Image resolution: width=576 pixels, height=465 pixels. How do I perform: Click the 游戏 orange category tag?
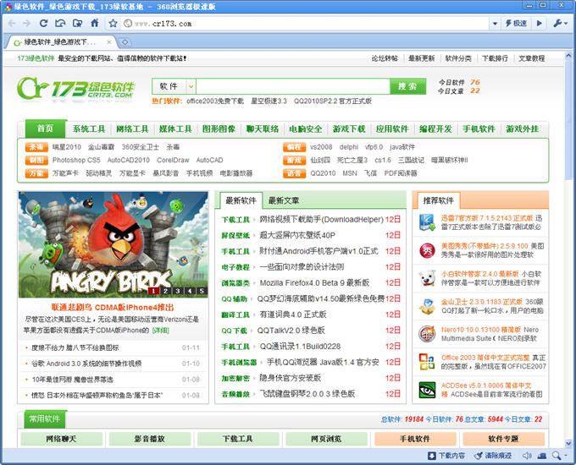coord(294,160)
